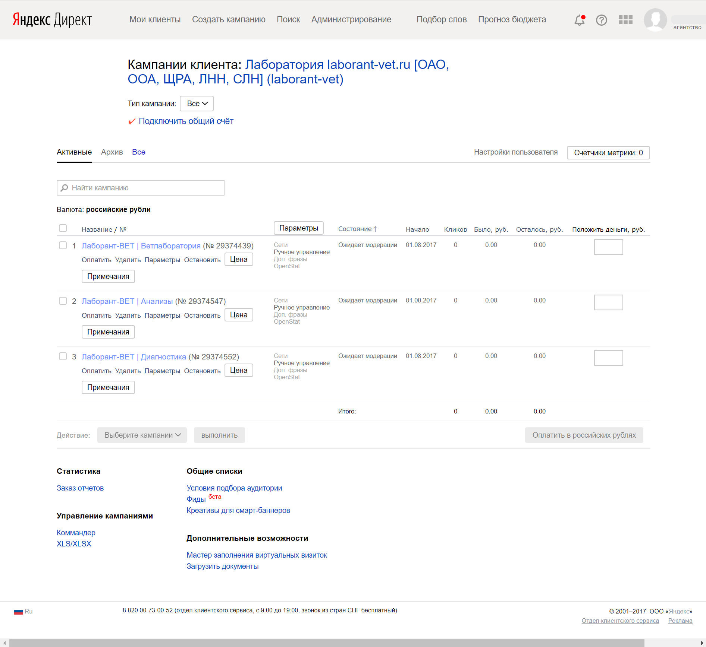The image size is (706, 647).
Task: Open XLS/XLSX link
Action: click(x=74, y=544)
